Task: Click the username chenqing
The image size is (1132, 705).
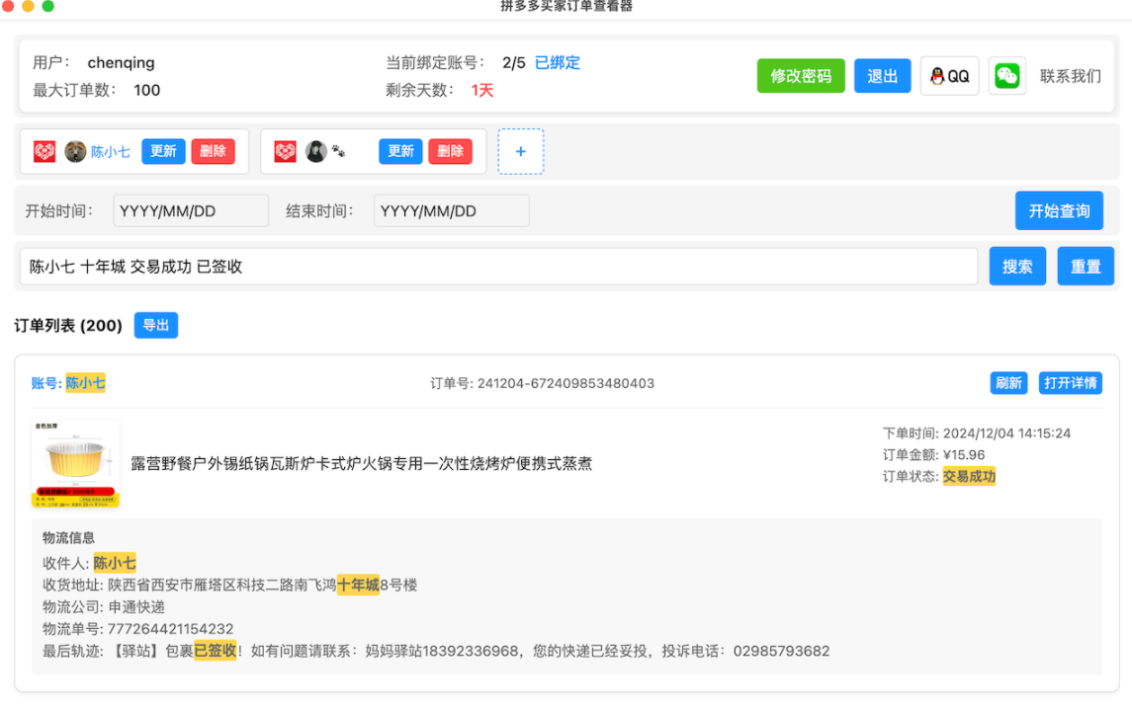Action: click(122, 63)
